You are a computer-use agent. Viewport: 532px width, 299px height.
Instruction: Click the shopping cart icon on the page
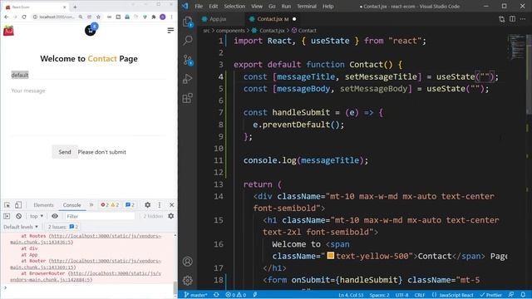pyautogui.click(x=91, y=31)
